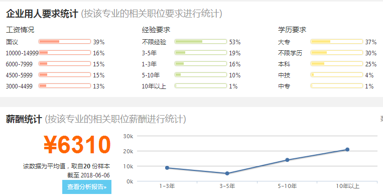Click the 不限学历 30% education bar

337,53
